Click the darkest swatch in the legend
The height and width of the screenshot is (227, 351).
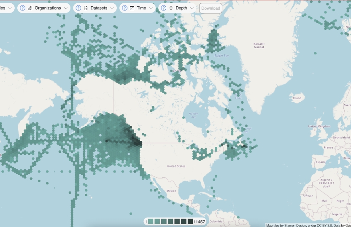point(190,222)
